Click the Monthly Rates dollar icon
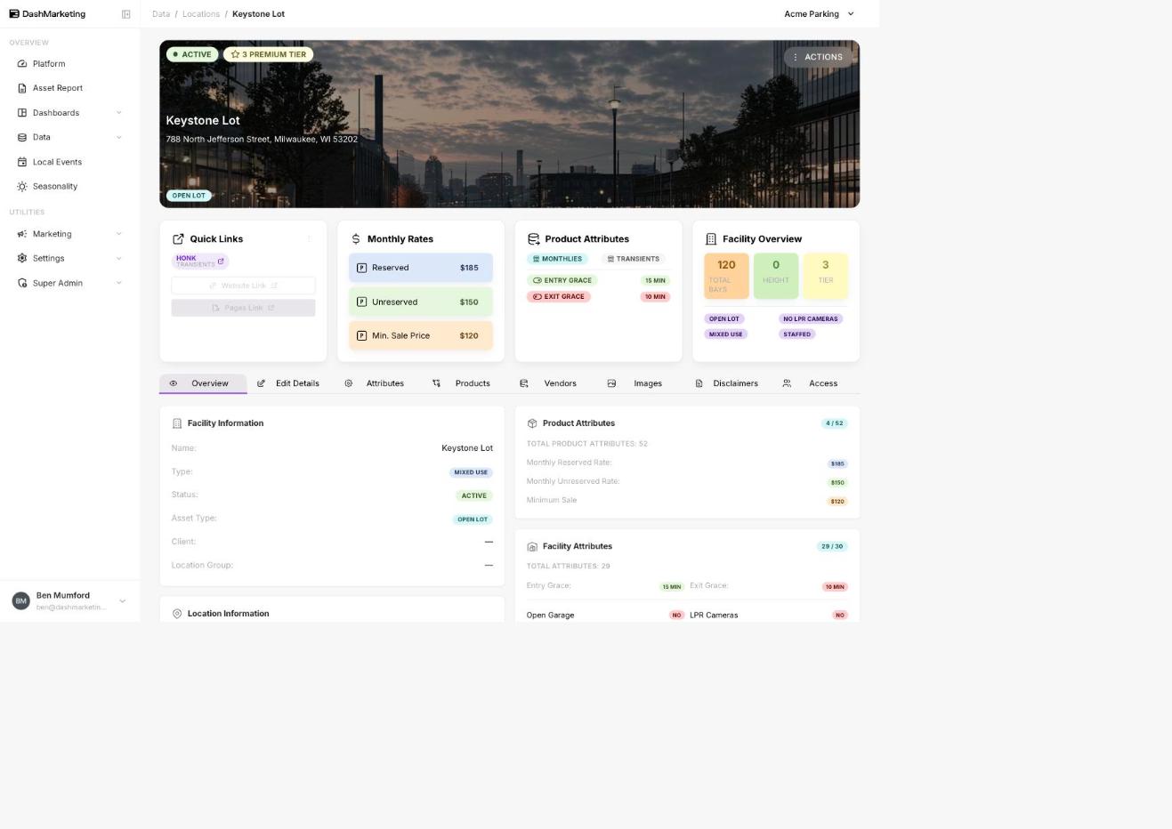The height and width of the screenshot is (829, 1172). click(x=356, y=239)
